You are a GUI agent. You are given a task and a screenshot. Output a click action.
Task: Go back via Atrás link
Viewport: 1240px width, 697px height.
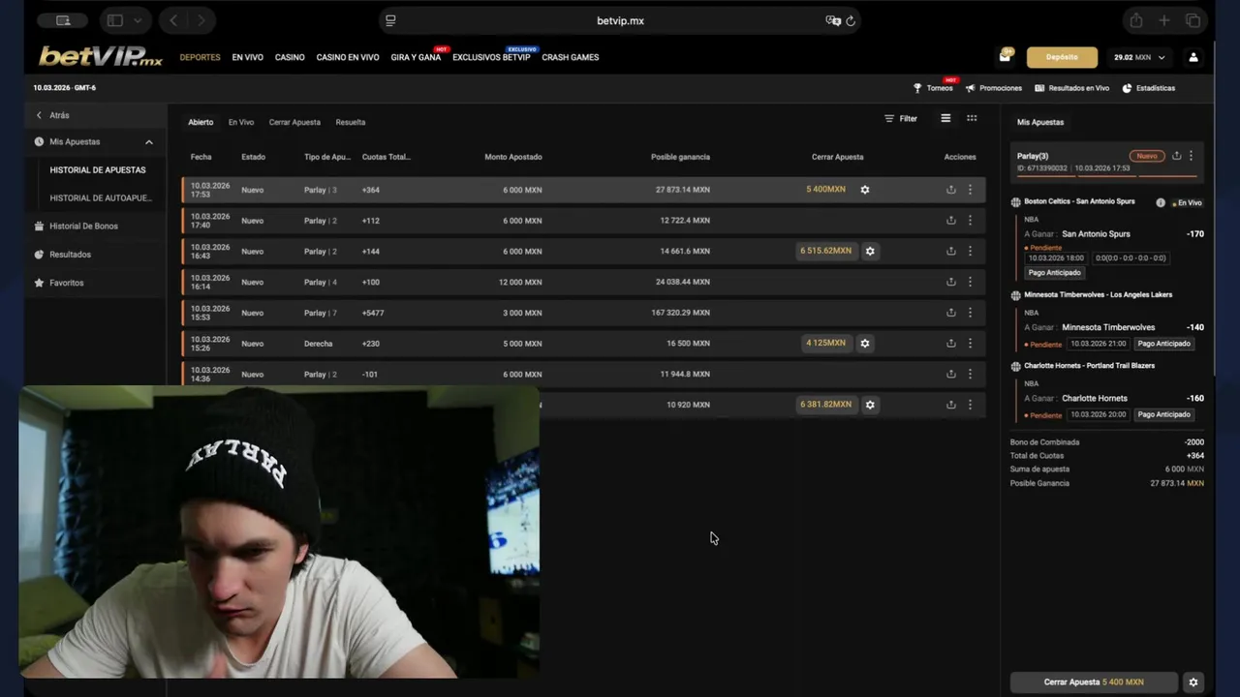coord(52,115)
